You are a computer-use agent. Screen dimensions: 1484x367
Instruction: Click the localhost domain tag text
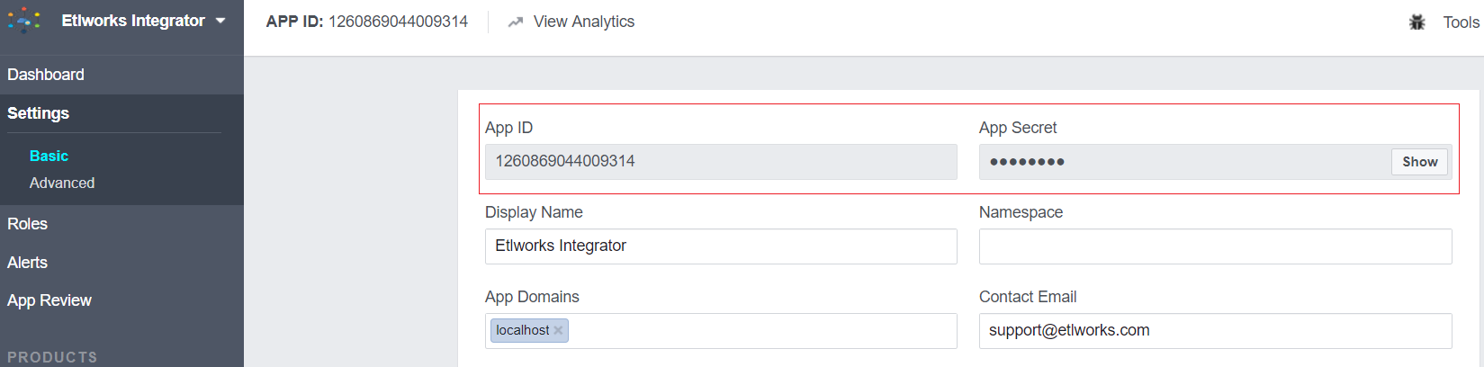point(522,330)
